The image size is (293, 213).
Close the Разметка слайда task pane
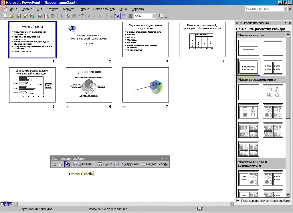[x=290, y=23]
